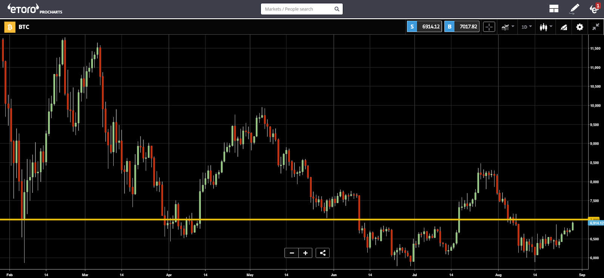Click the search magnifier icon
Viewport: 604px width, 278px height.
coord(337,9)
